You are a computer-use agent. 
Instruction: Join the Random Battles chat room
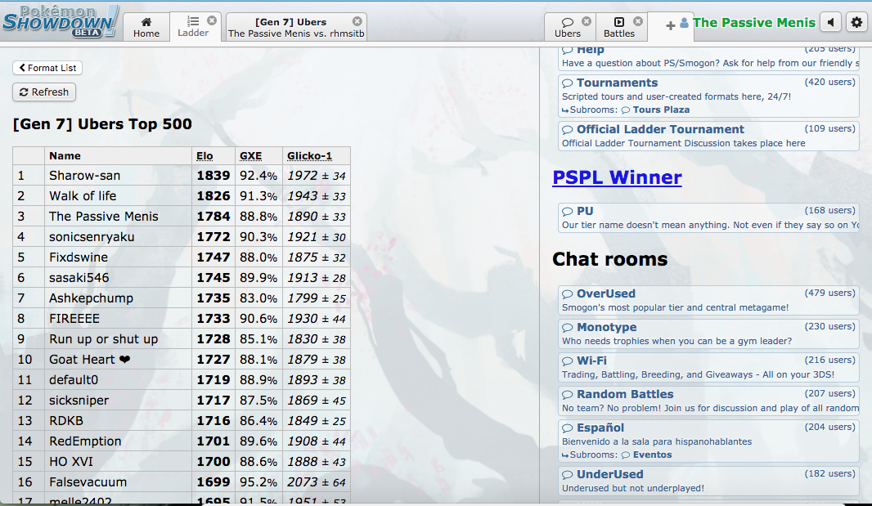pos(708,401)
